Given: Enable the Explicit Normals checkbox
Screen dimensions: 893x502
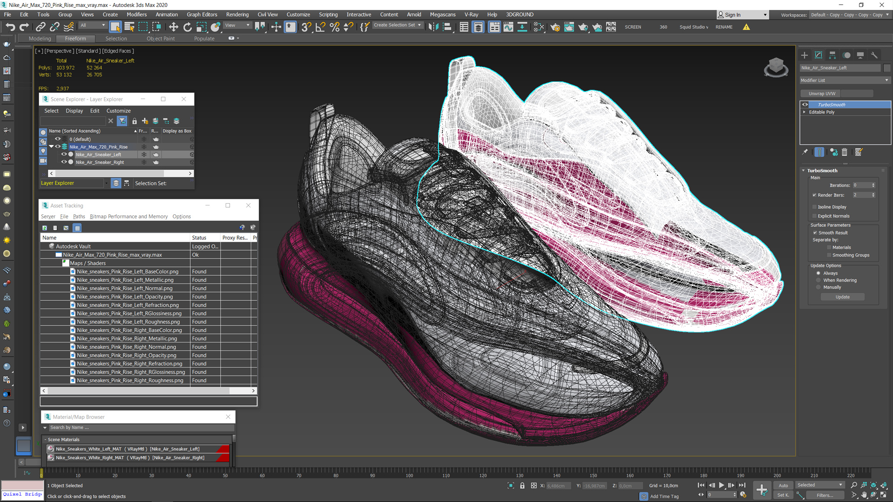Looking at the screenshot, I should [x=814, y=216].
